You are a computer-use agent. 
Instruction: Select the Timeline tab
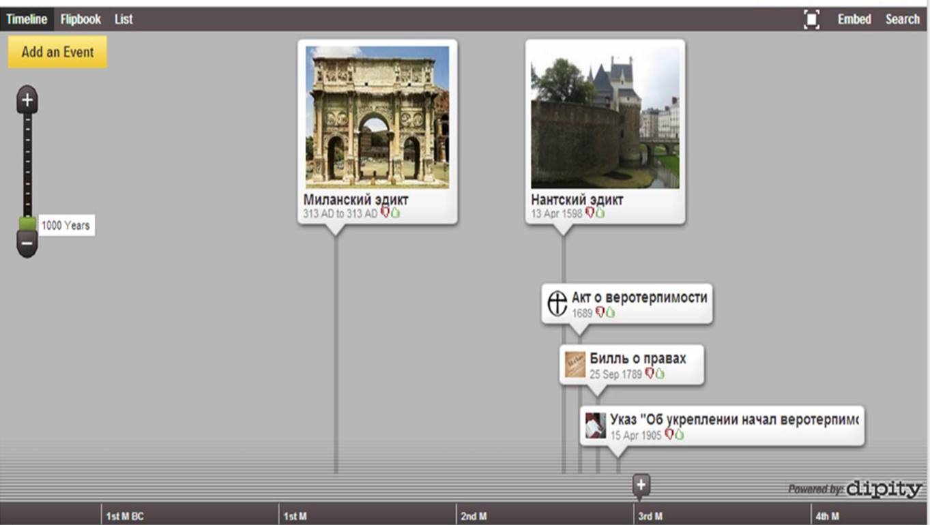pyautogui.click(x=27, y=19)
